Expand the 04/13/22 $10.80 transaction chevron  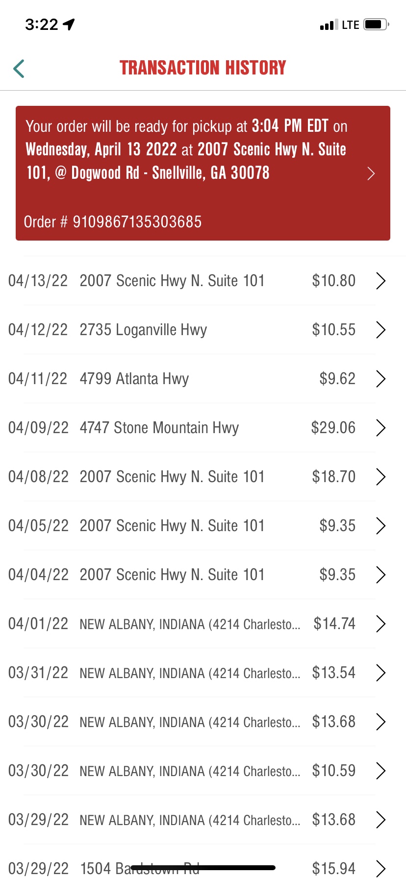(x=381, y=281)
